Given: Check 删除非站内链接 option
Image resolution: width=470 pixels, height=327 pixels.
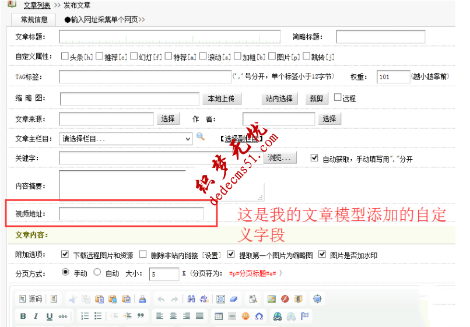Looking at the screenshot, I should point(143,254).
